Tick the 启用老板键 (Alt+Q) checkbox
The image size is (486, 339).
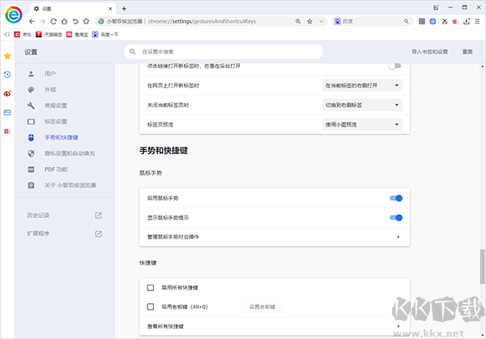coord(151,307)
